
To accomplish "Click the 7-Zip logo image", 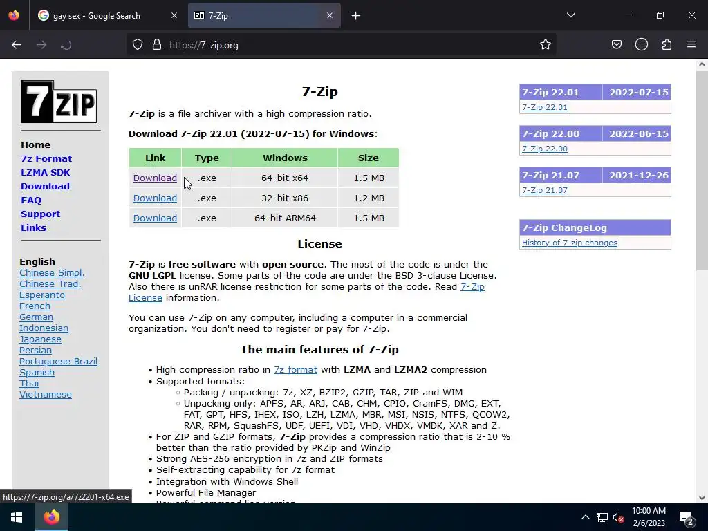I will 59,102.
